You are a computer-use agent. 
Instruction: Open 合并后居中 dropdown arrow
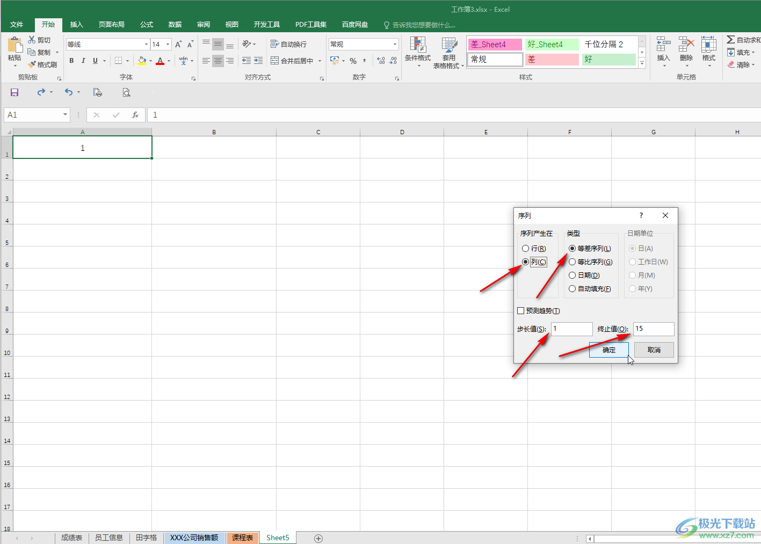[x=320, y=61]
